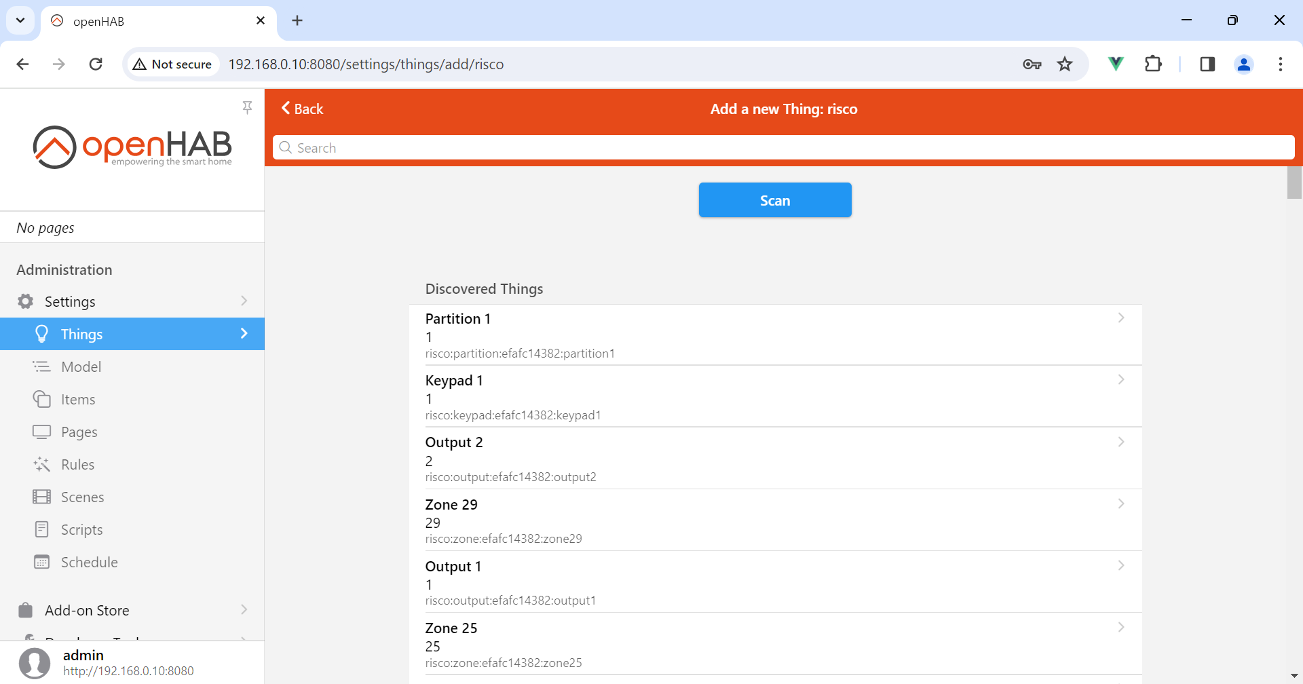Open the Chrome profile menu

(x=1244, y=64)
